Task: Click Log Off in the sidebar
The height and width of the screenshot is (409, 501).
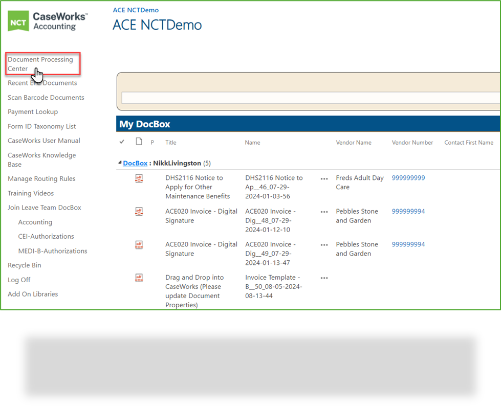Action: (19, 280)
